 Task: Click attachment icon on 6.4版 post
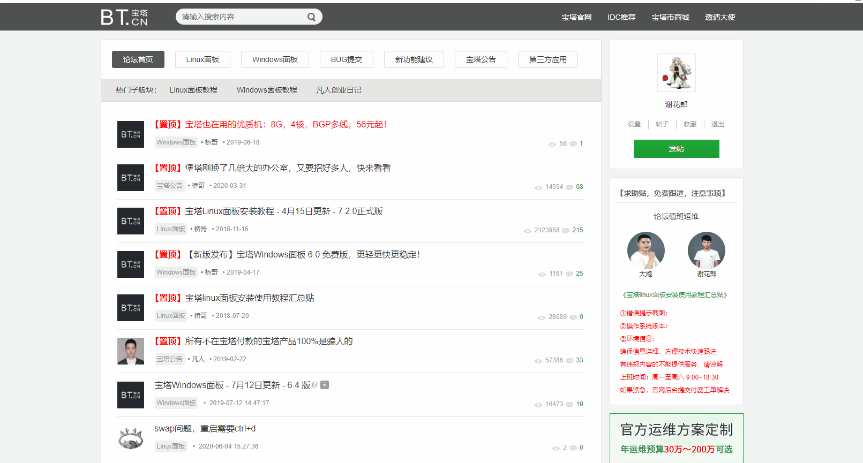315,385
